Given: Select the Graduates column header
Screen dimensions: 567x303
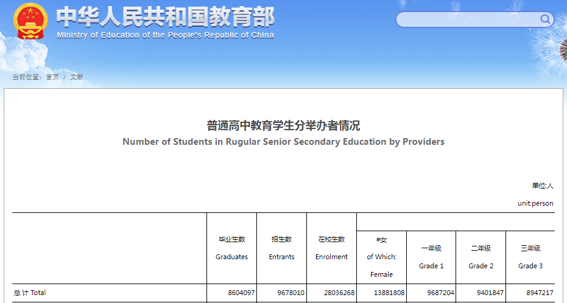Looking at the screenshot, I should point(231,248).
